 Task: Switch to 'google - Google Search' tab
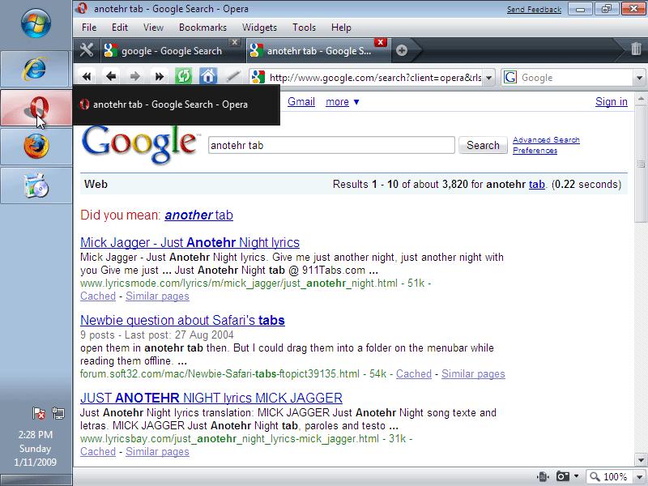tap(170, 51)
